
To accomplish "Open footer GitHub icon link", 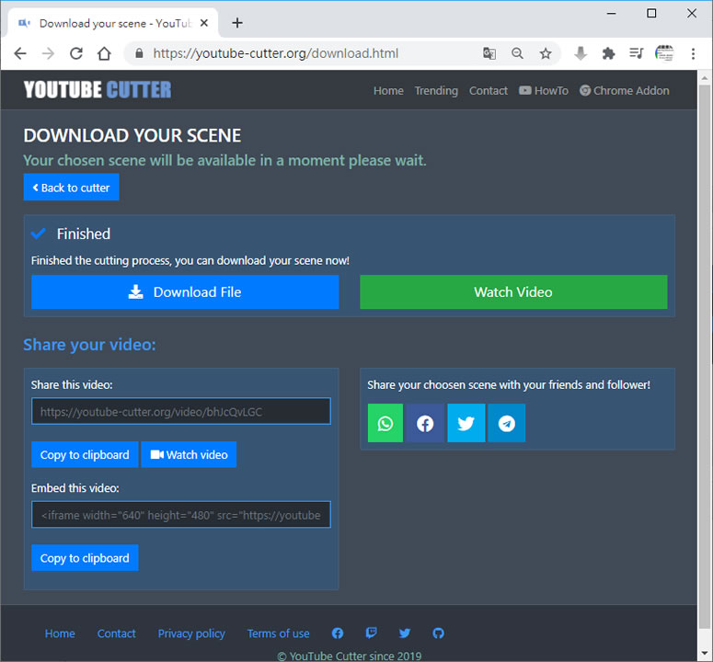I will click(438, 633).
